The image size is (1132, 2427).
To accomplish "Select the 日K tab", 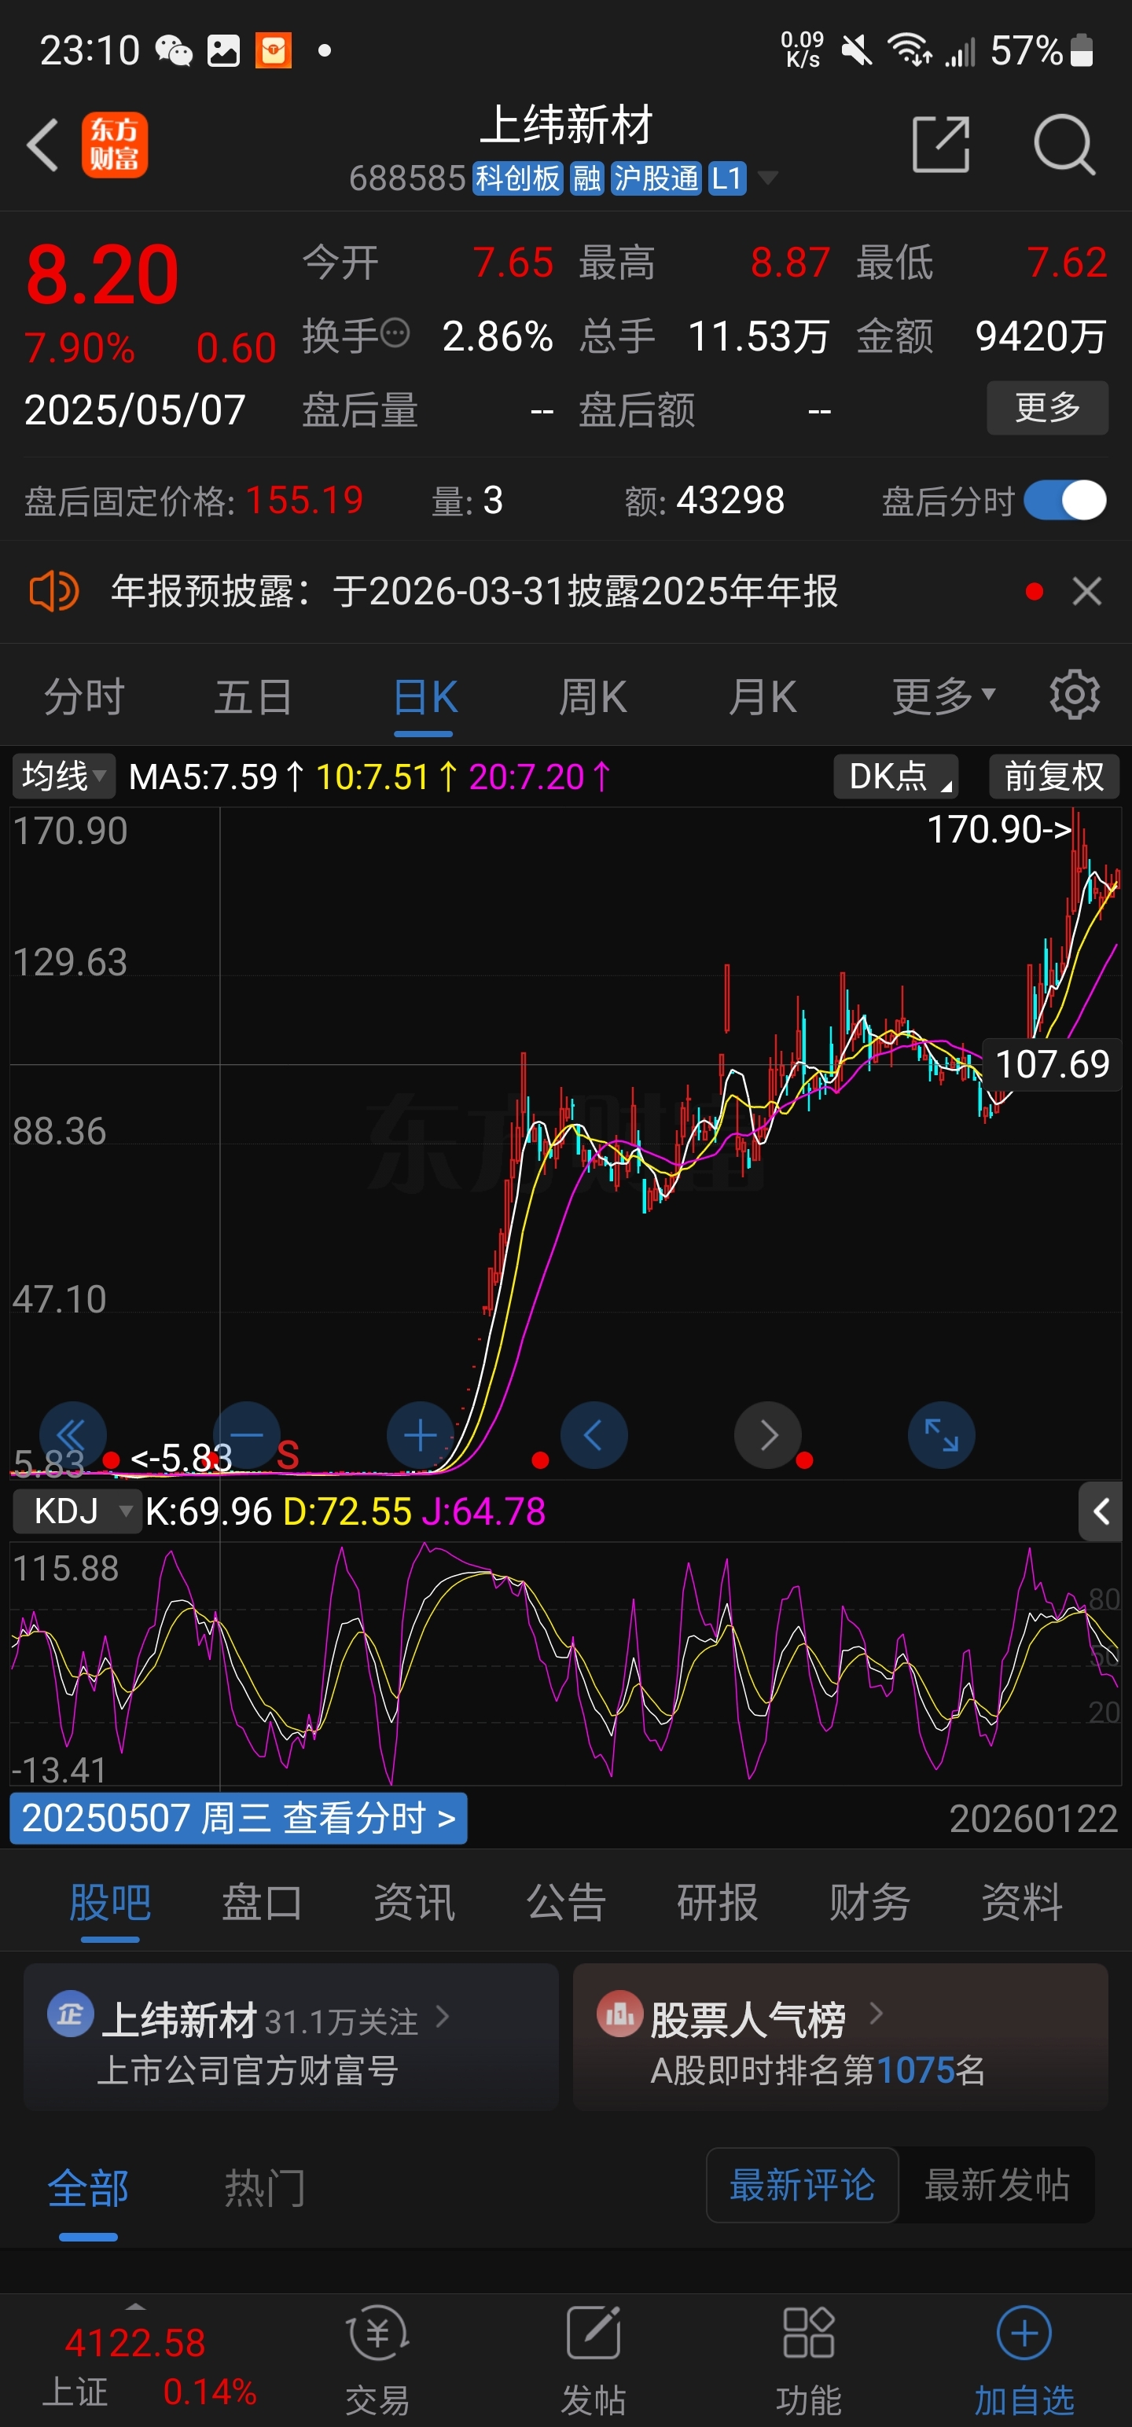I will (x=424, y=696).
